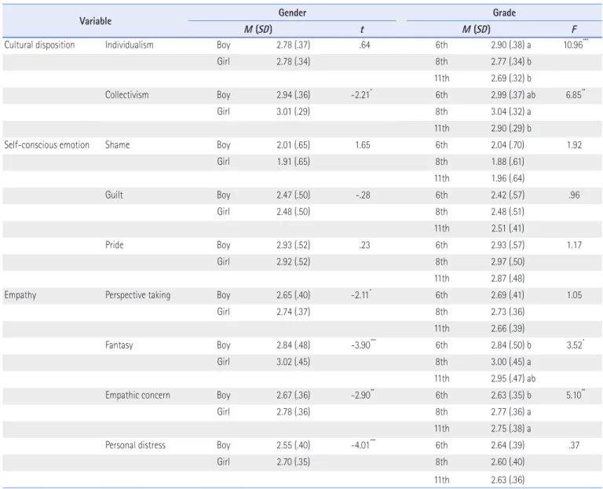Click the 1.92 F value
The height and width of the screenshot is (489, 603).
574,145
